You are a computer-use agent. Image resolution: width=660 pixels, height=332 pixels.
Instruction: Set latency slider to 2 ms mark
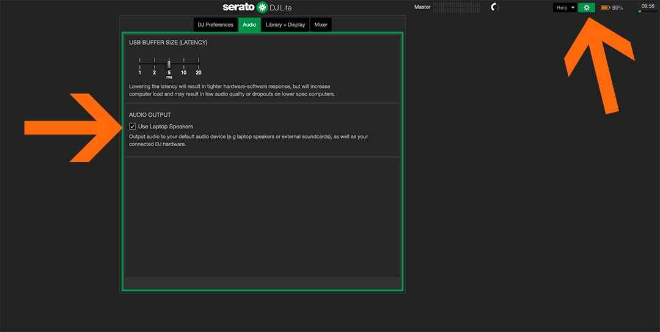[155, 64]
